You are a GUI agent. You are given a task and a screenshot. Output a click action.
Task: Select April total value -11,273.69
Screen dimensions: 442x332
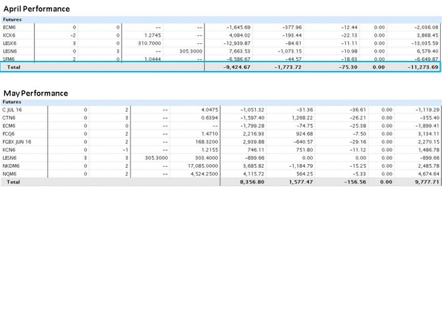point(422,67)
